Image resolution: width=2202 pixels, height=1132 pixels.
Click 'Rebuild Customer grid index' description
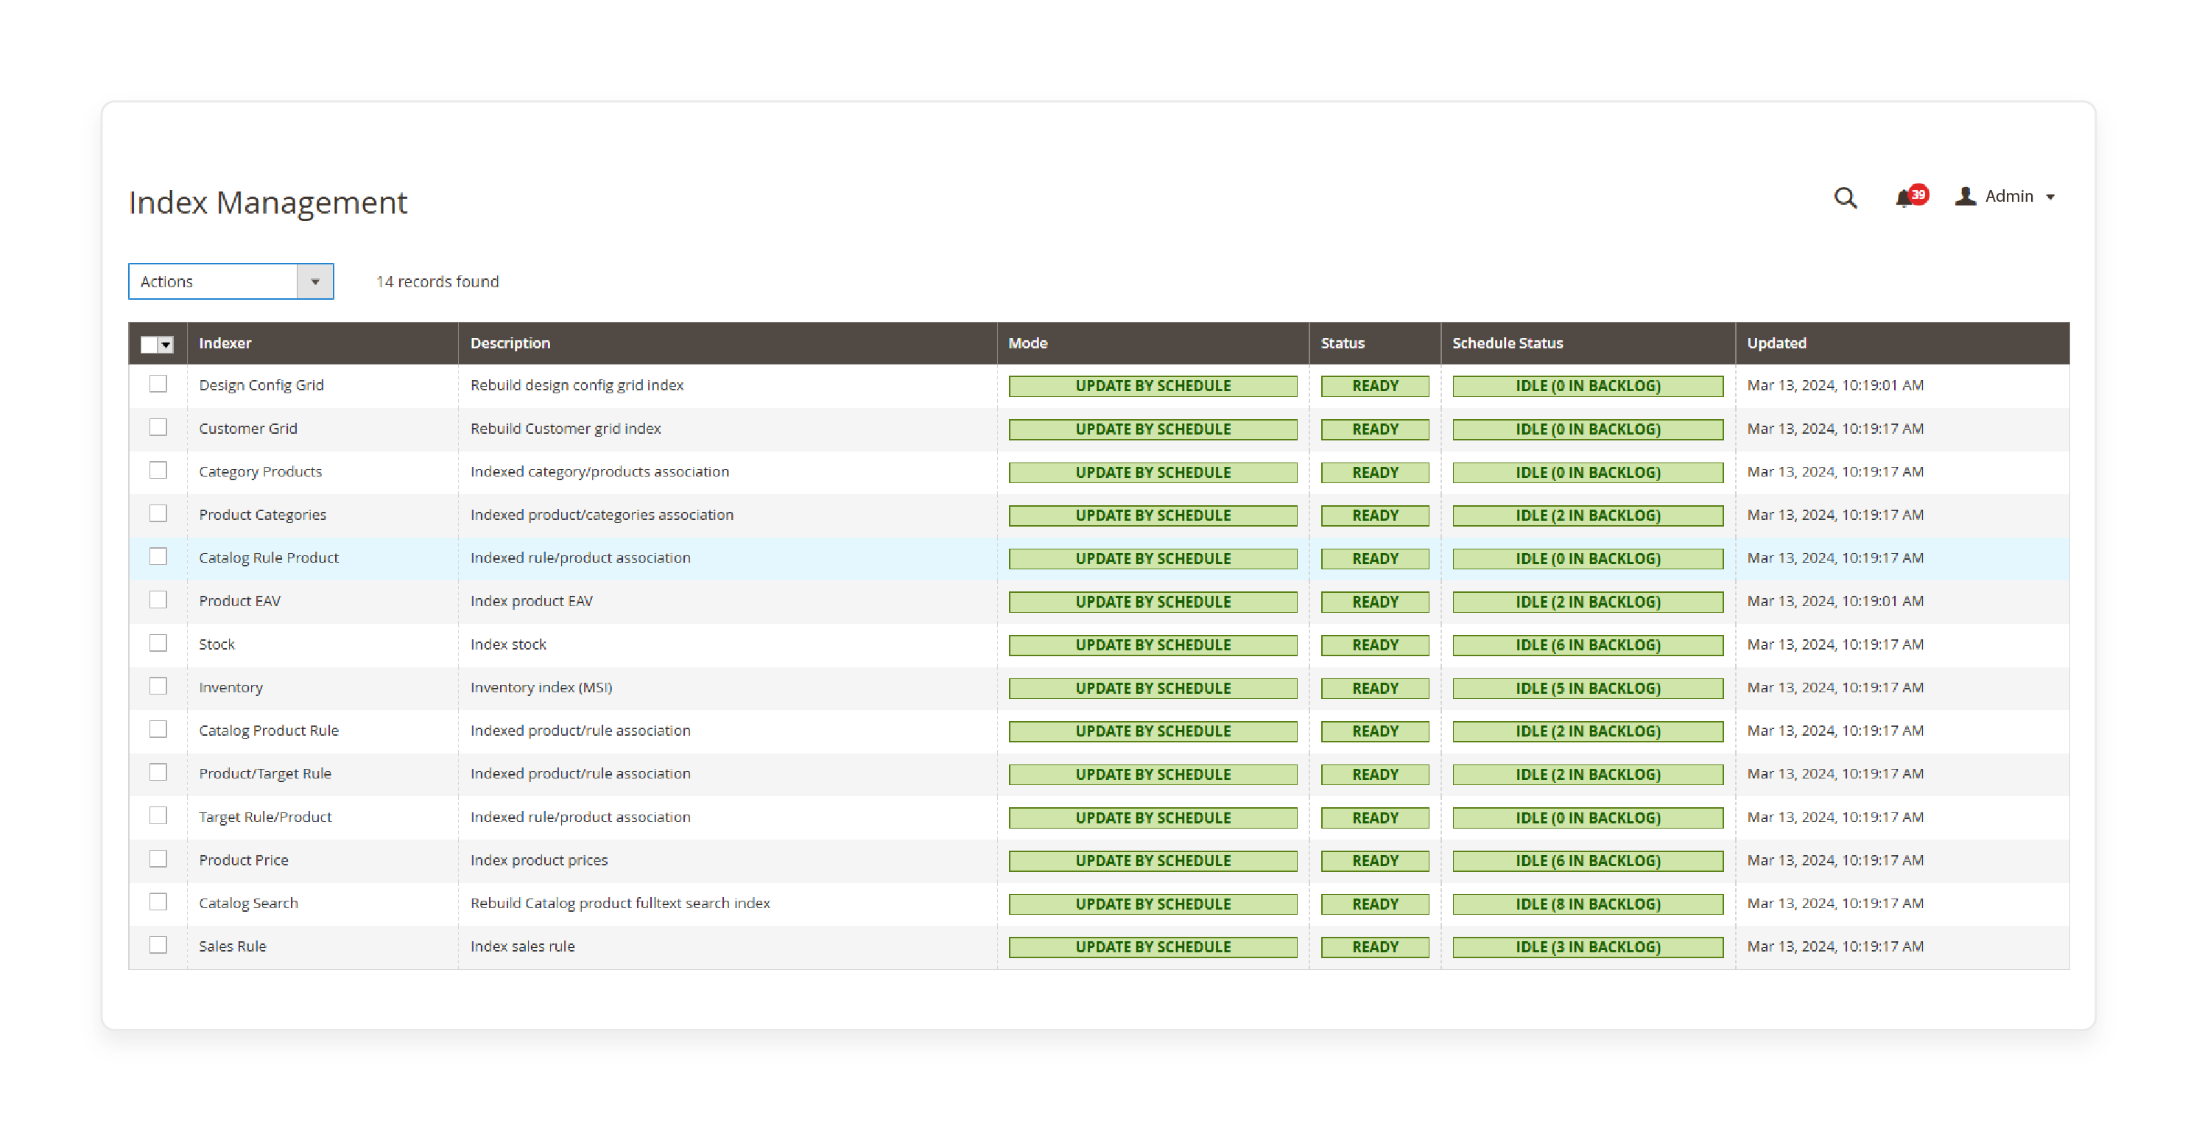point(566,429)
